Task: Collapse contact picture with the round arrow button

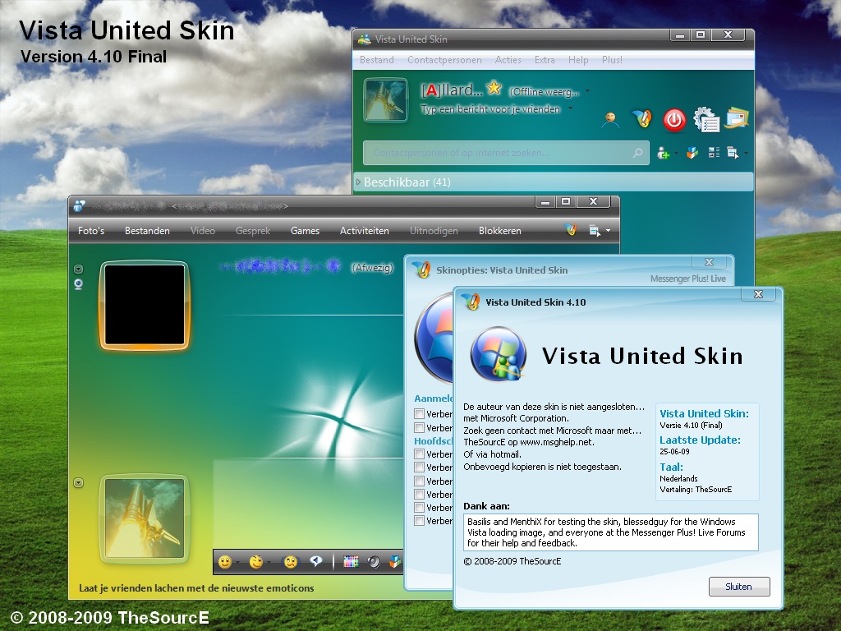Action: (78, 269)
